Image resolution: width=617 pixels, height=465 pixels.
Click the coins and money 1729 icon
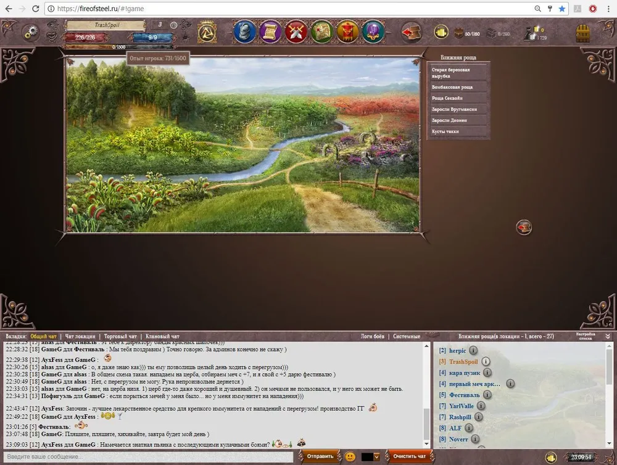click(x=535, y=33)
